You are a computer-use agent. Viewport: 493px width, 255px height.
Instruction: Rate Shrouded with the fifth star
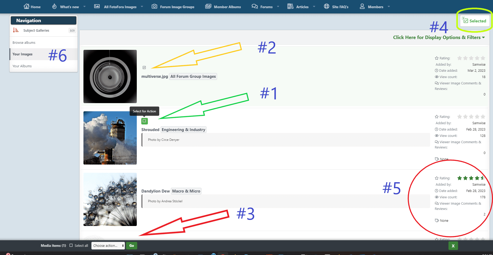483,117
